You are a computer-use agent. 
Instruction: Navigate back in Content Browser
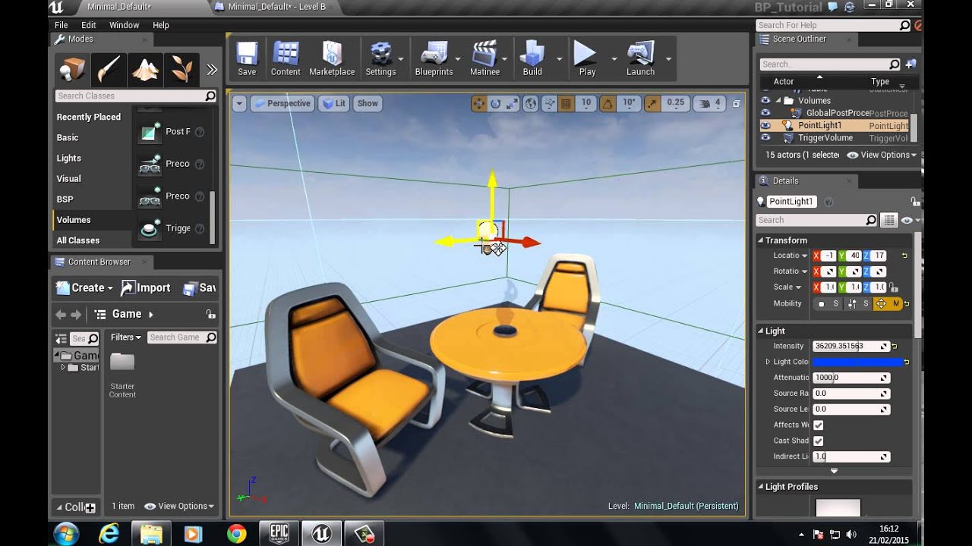tap(61, 314)
